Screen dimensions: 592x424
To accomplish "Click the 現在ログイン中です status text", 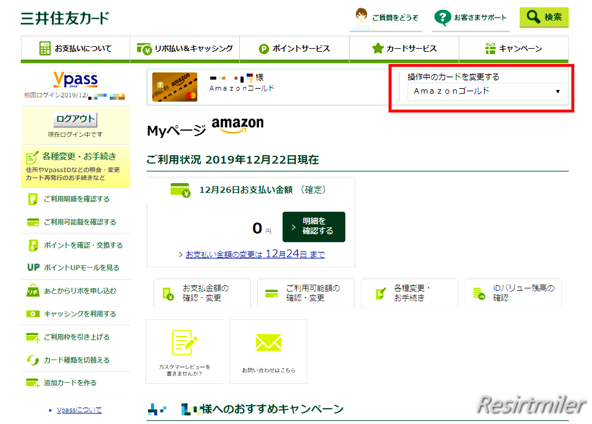I will (x=75, y=134).
